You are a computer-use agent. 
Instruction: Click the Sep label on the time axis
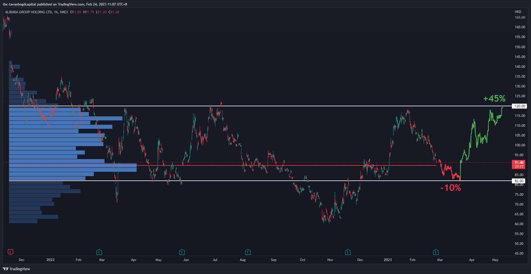click(x=274, y=260)
